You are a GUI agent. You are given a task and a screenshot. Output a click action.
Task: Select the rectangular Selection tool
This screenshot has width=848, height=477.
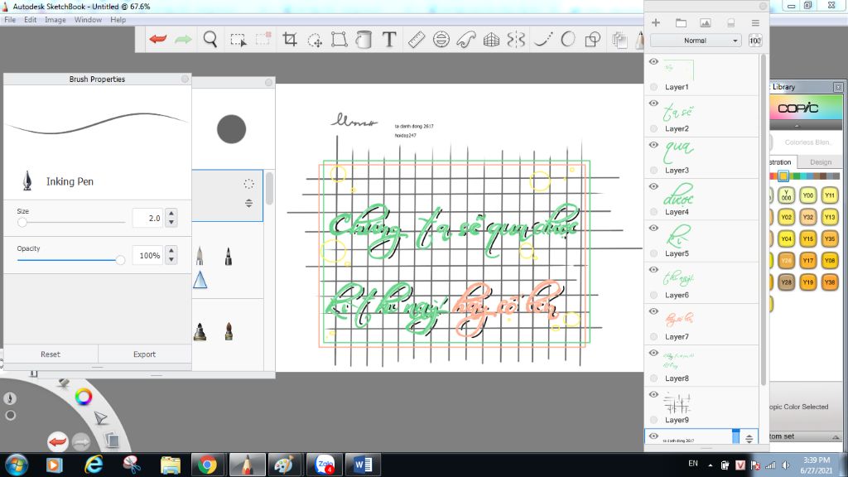tap(238, 40)
